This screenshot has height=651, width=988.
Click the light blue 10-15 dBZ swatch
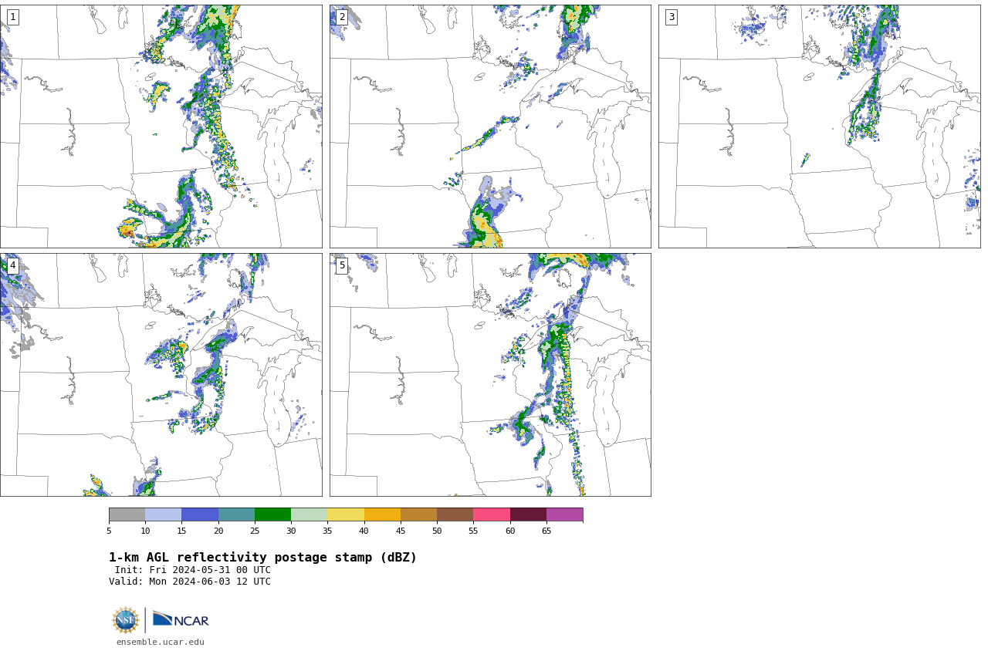[163, 514]
